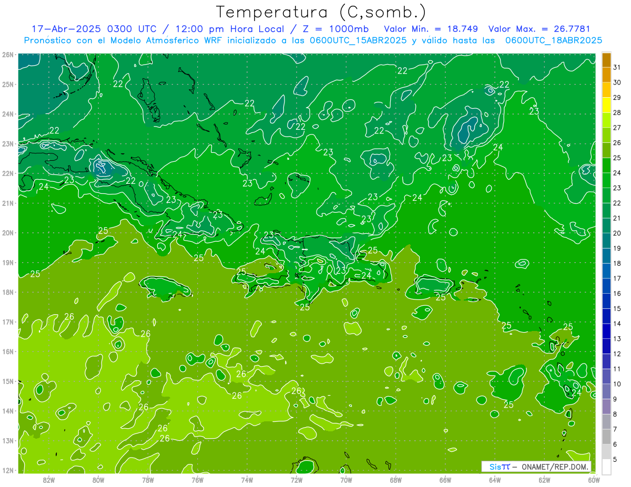Click the "ONAMET/REP.DOM." credit label
631x487 pixels.
pyautogui.click(x=555, y=467)
